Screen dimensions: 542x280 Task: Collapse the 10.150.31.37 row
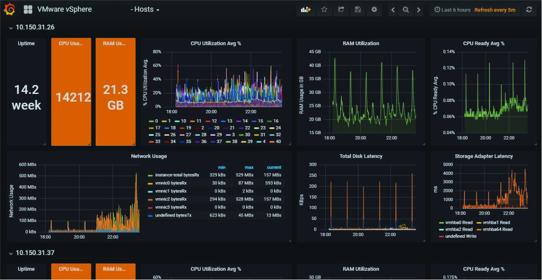coord(11,253)
